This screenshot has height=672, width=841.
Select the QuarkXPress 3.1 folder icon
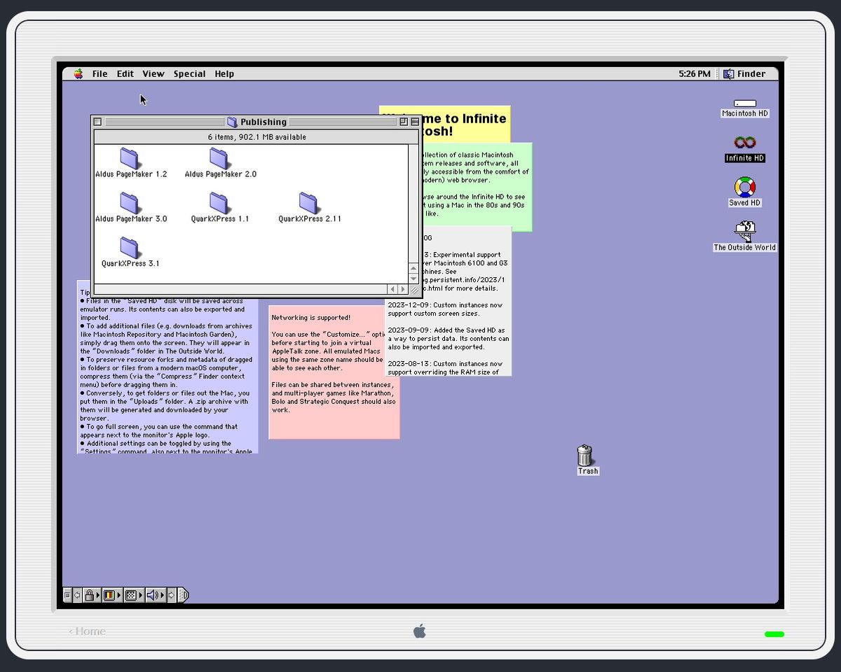[130, 248]
